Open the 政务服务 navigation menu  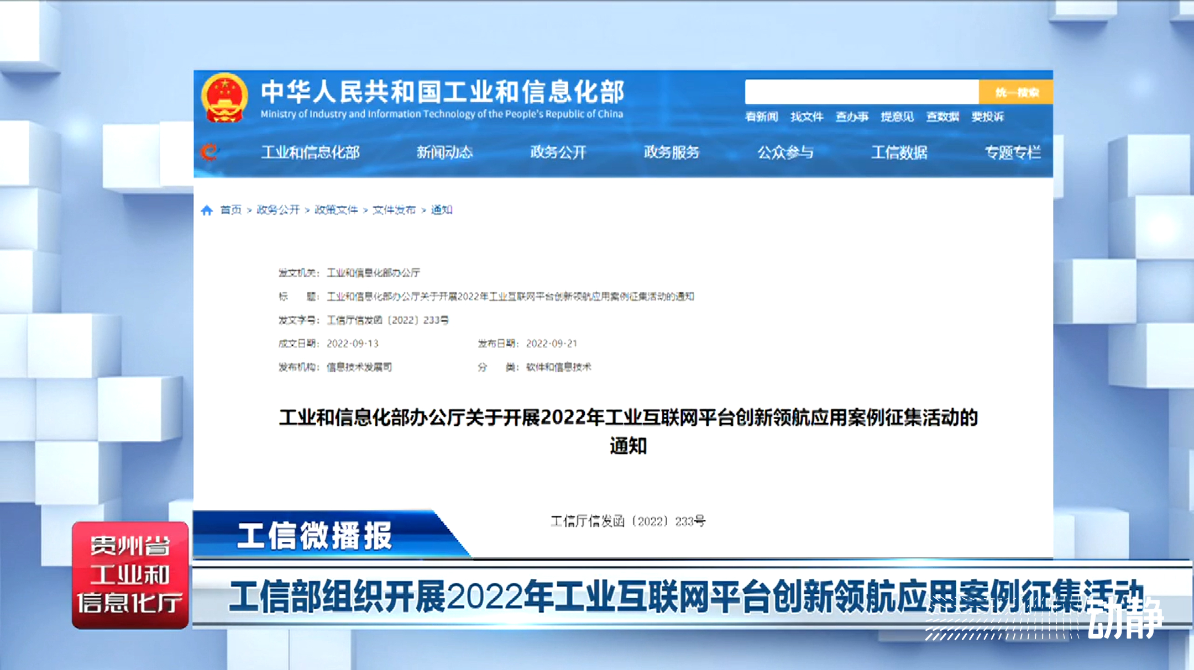point(672,152)
